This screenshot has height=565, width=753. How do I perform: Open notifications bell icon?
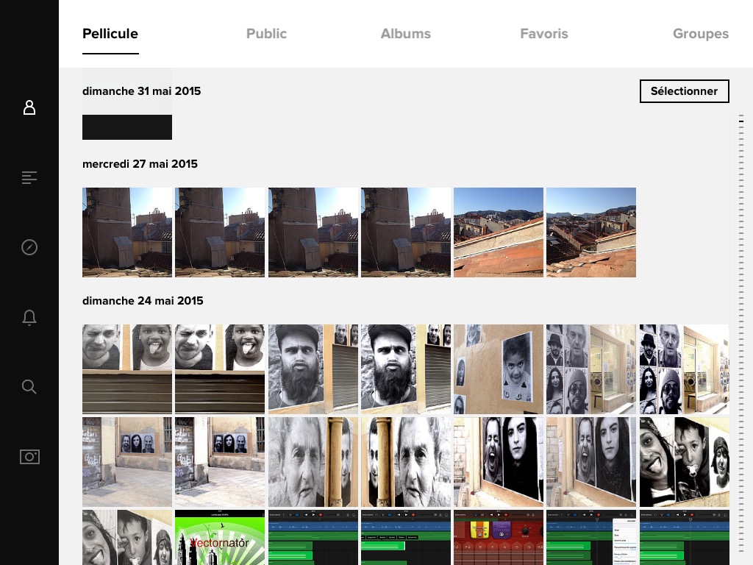tap(29, 317)
